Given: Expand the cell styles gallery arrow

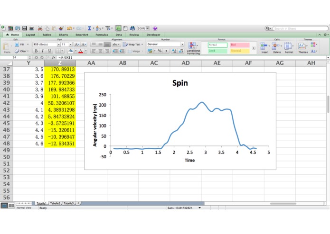Looking at the screenshot, I should (x=254, y=48).
